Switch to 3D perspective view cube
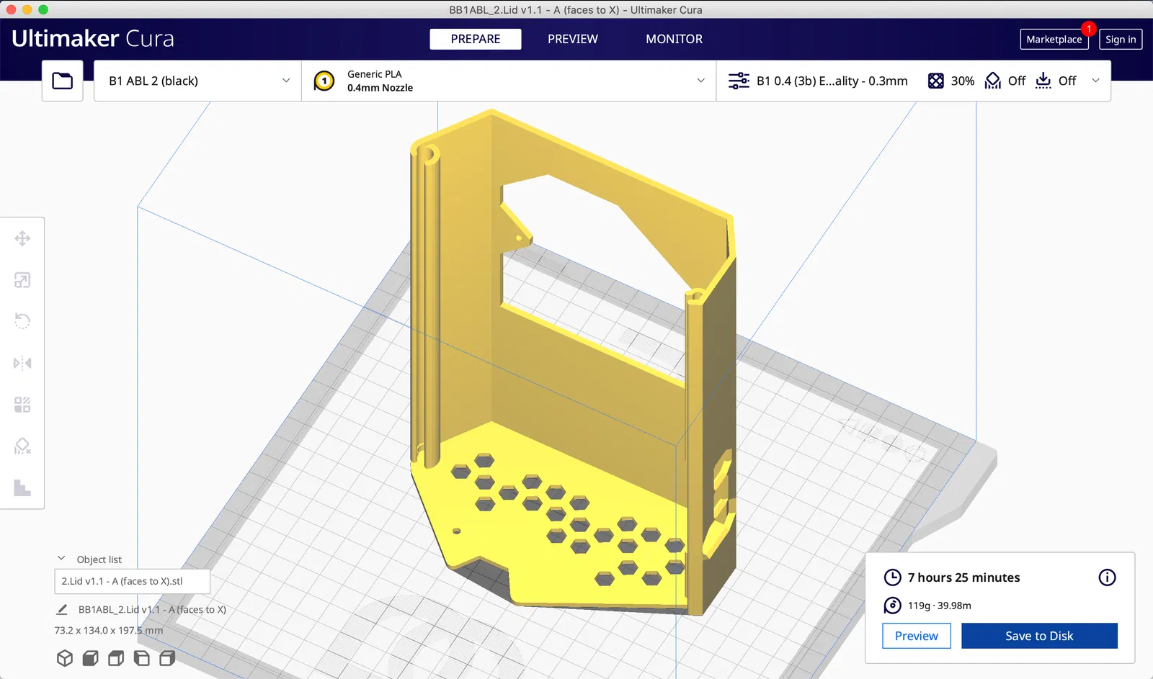 (65, 658)
